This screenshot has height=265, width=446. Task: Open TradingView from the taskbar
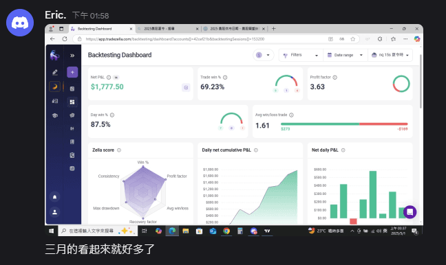(x=267, y=231)
